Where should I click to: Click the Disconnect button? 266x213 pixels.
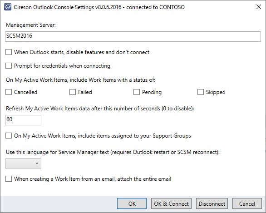point(212,203)
